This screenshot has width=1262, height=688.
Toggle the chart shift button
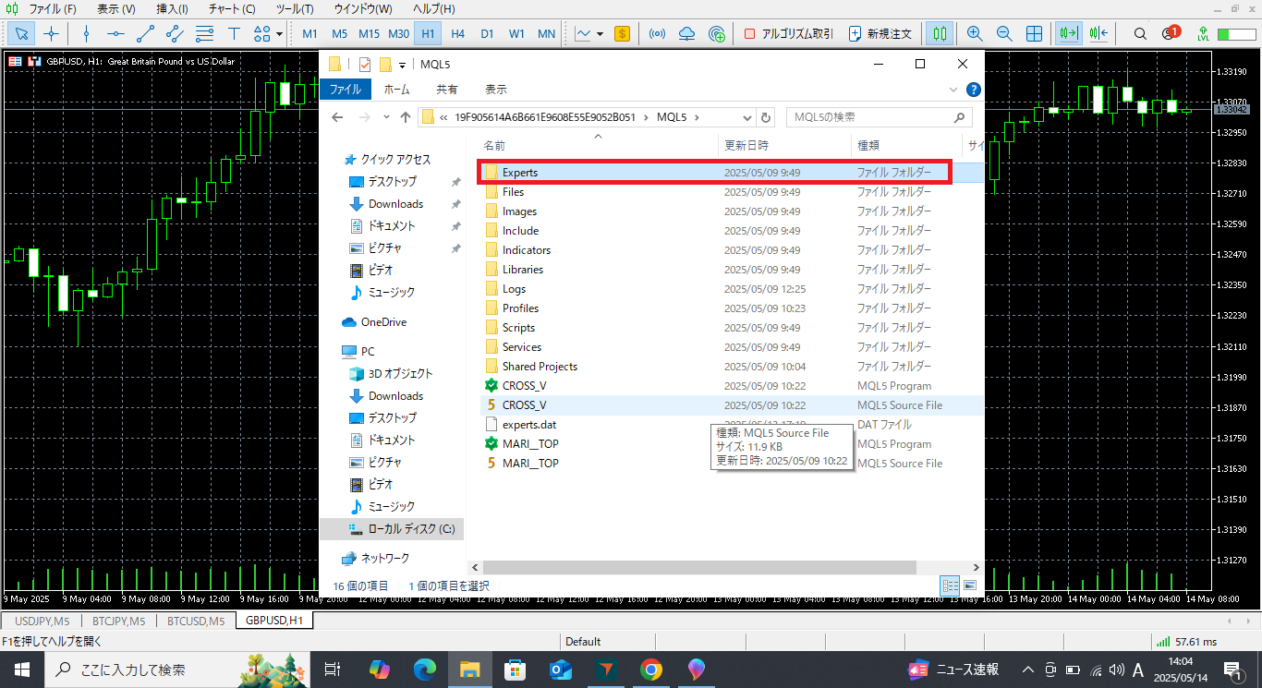pyautogui.click(x=1098, y=34)
